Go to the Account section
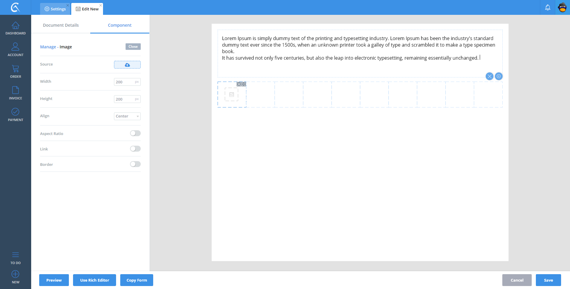570x289 pixels. (x=15, y=50)
